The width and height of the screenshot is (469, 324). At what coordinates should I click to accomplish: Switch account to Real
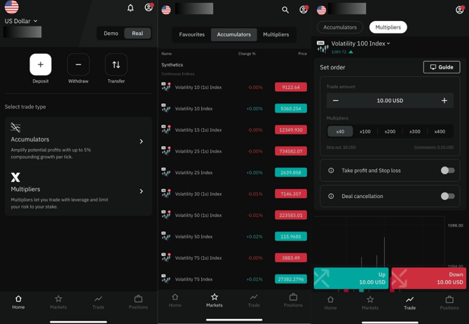(x=137, y=34)
